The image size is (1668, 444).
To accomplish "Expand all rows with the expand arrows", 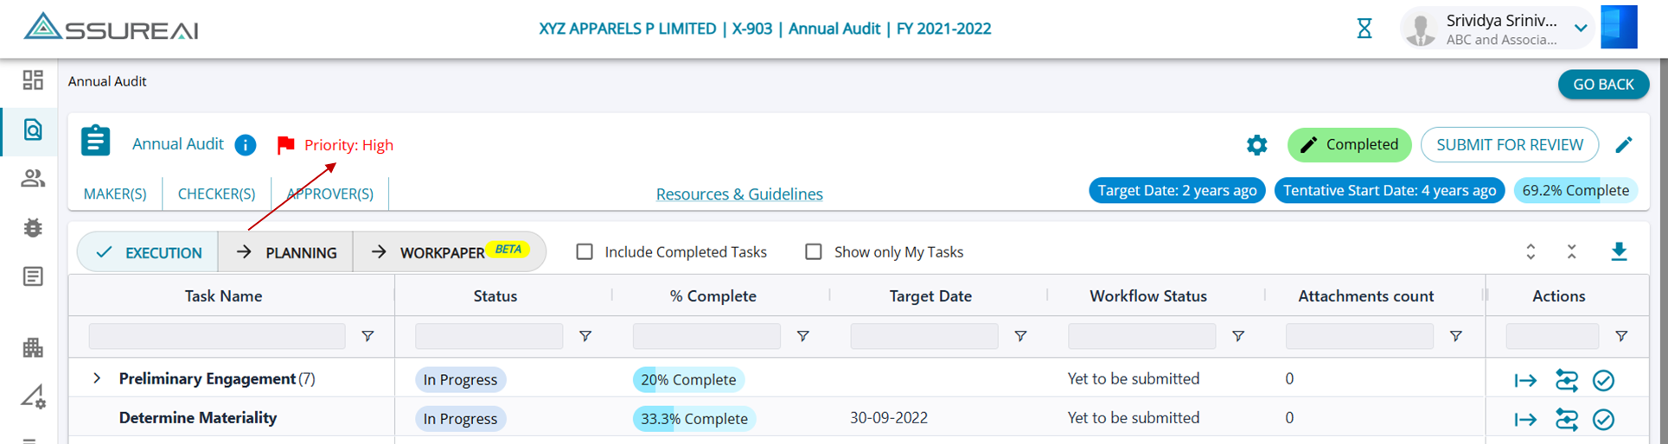I will tap(1531, 252).
